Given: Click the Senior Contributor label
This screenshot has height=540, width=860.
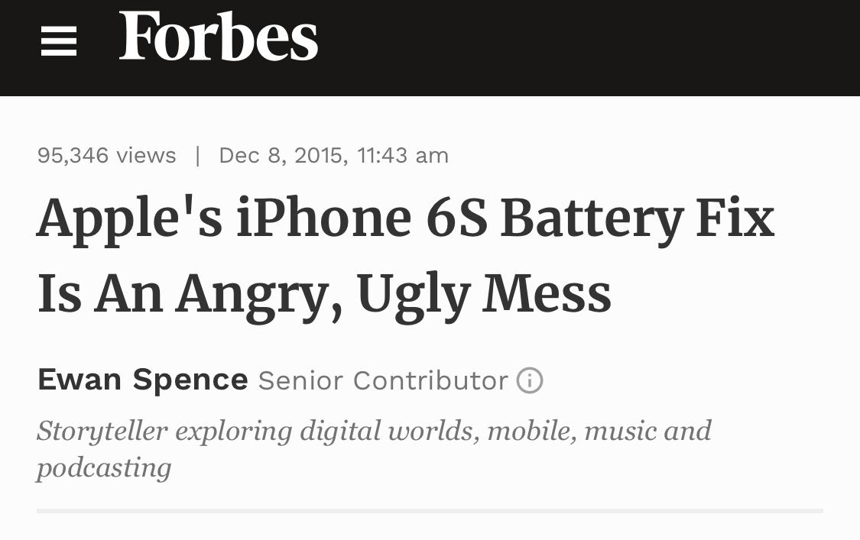Looking at the screenshot, I should point(382,380).
